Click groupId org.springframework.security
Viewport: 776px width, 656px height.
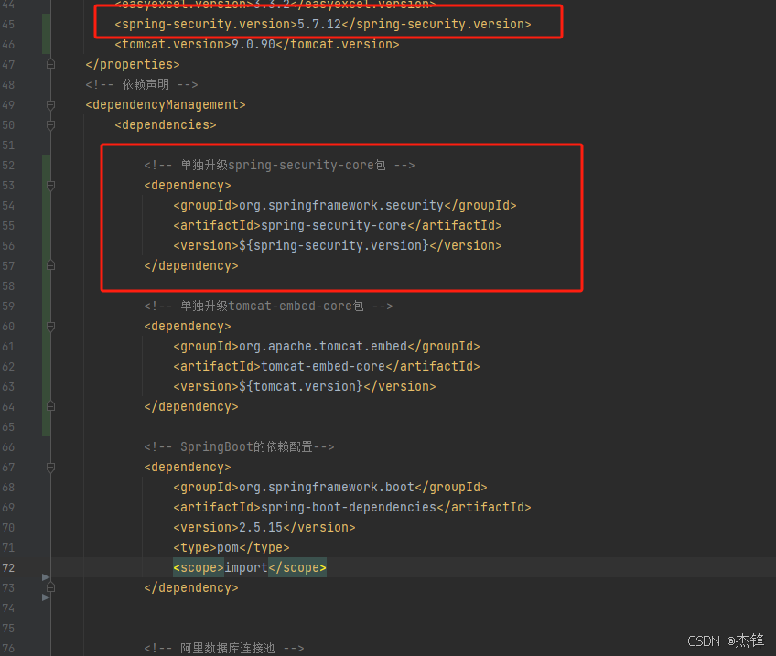345,205
